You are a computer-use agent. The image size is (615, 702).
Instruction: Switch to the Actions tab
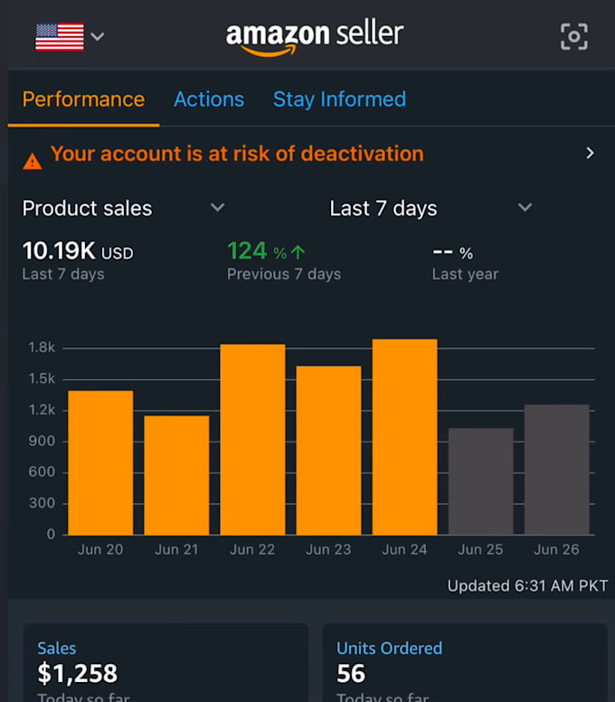coord(209,100)
